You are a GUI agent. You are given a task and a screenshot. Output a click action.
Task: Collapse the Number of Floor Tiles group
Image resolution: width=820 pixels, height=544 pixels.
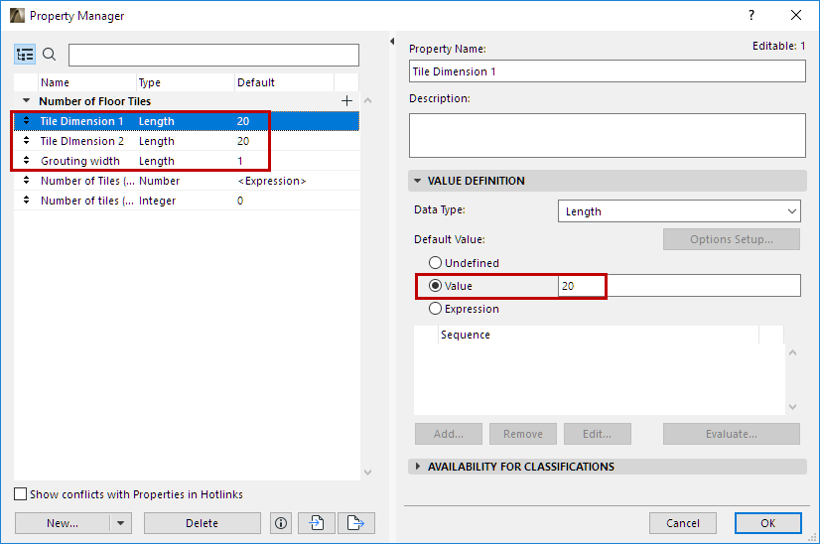point(26,101)
